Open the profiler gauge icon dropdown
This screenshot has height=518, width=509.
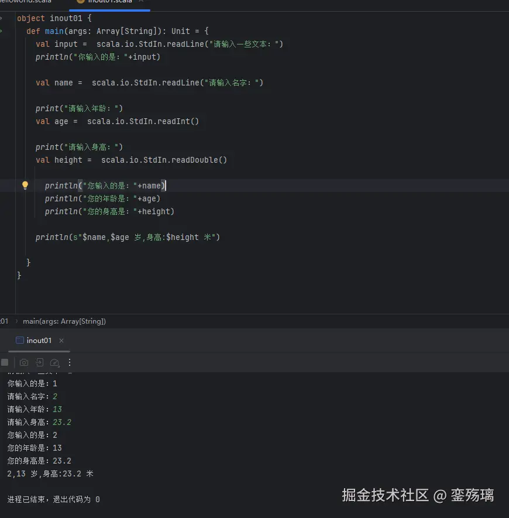point(54,363)
